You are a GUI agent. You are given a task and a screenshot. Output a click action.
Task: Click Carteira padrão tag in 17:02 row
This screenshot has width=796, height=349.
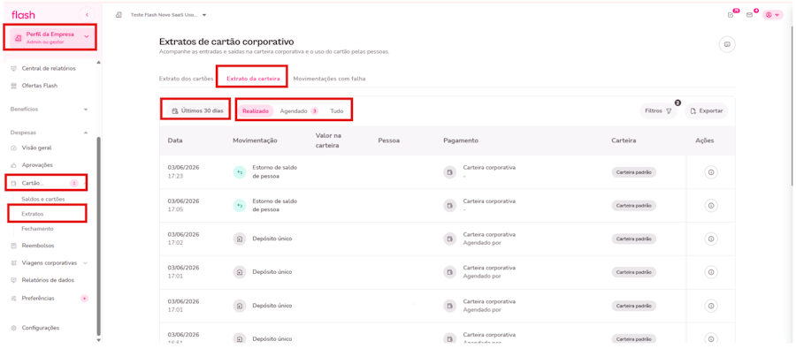coord(633,239)
